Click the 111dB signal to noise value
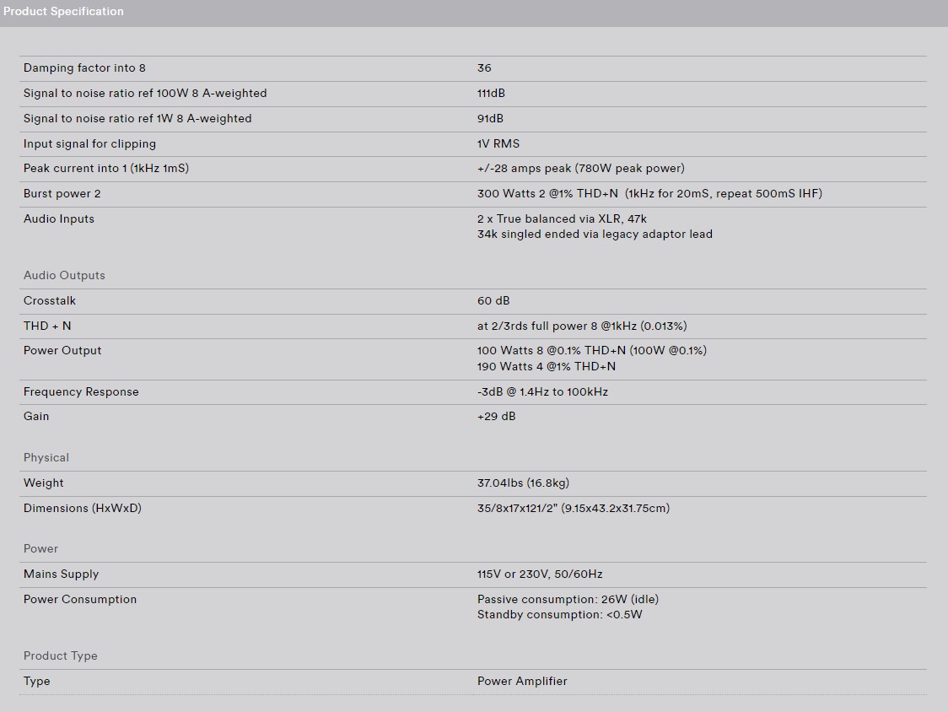 (x=491, y=93)
